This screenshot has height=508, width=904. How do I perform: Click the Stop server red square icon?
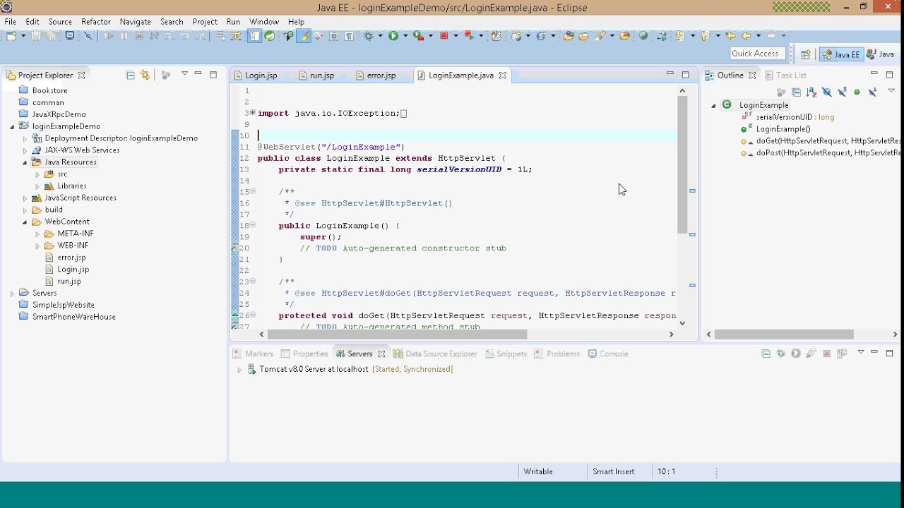(x=827, y=353)
